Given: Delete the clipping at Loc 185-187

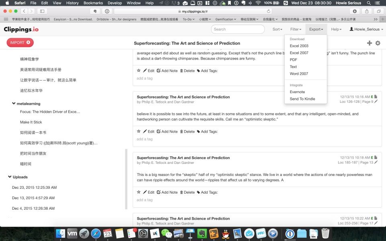Looking at the screenshot, I should [x=187, y=192].
